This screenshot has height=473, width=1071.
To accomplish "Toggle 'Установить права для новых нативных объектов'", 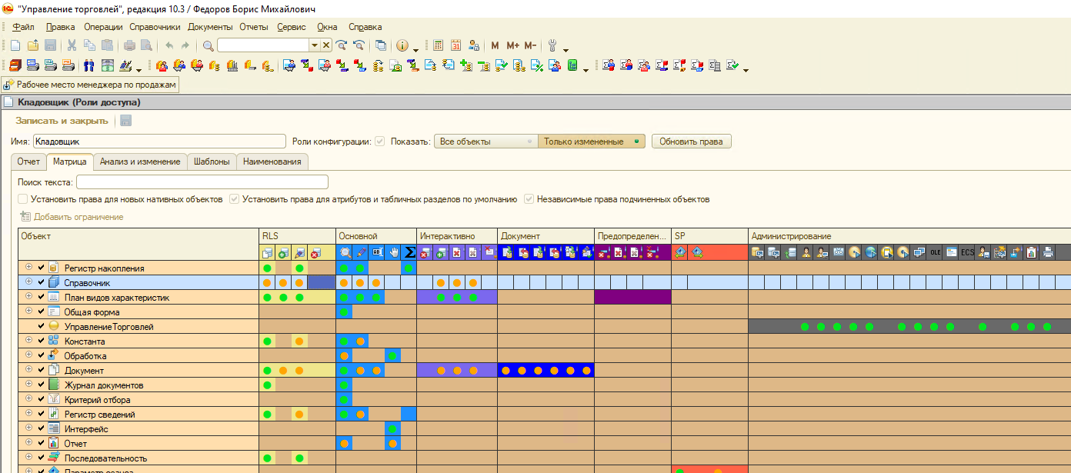I will click(23, 199).
